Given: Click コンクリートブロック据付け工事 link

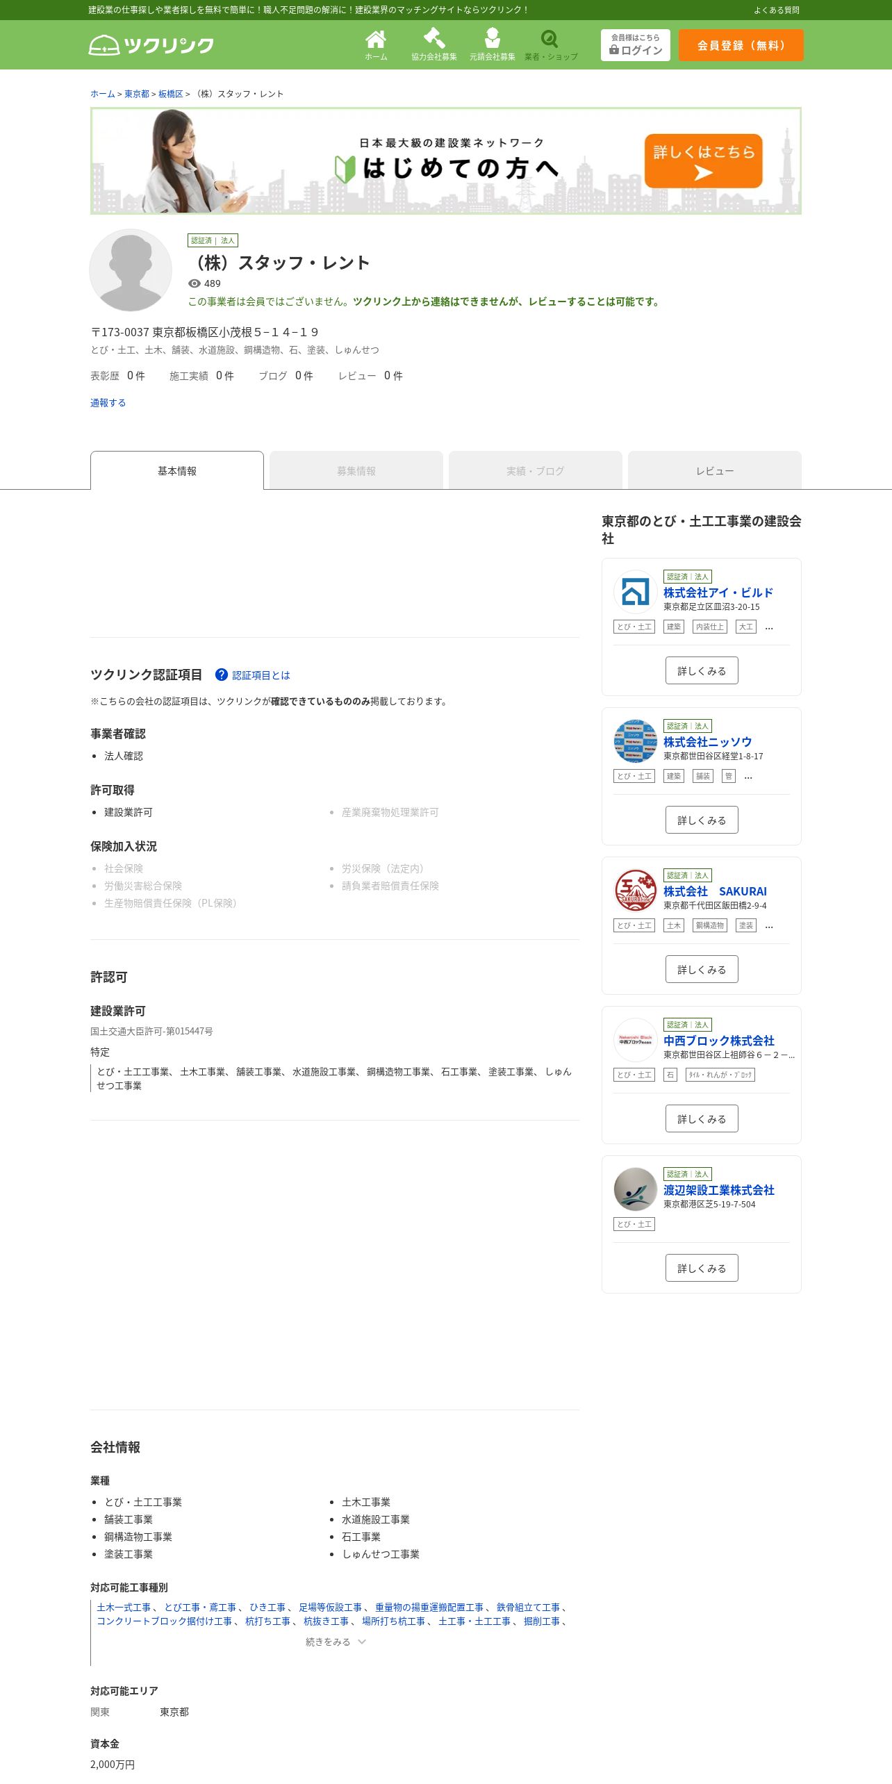Looking at the screenshot, I should [x=164, y=1621].
